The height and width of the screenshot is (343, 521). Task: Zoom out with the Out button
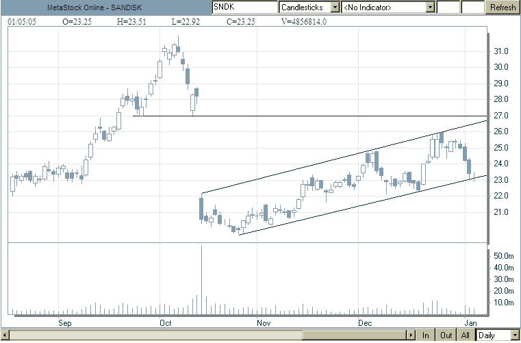pos(446,335)
